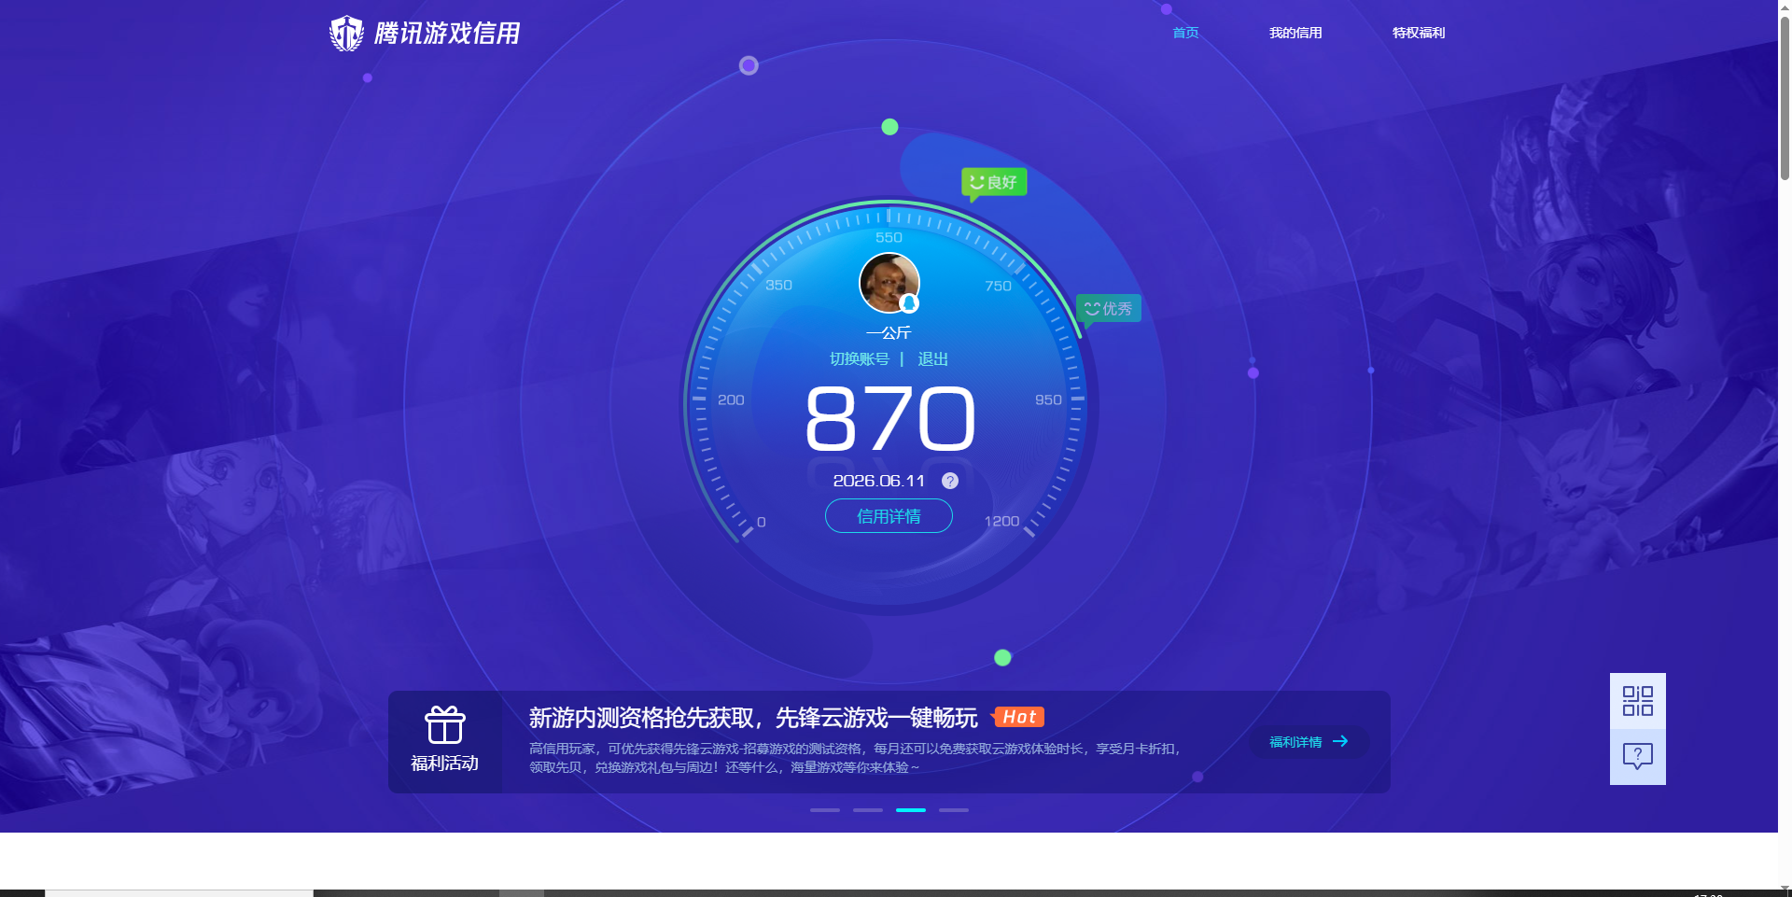Click the date 2026.06.11
The height and width of the screenshot is (897, 1792).
pos(878,481)
